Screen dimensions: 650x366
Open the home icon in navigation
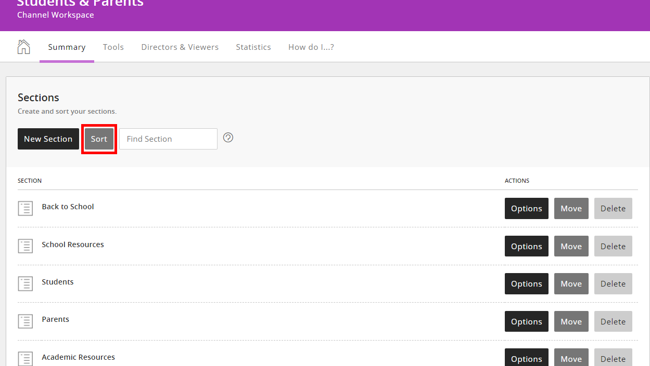23,47
